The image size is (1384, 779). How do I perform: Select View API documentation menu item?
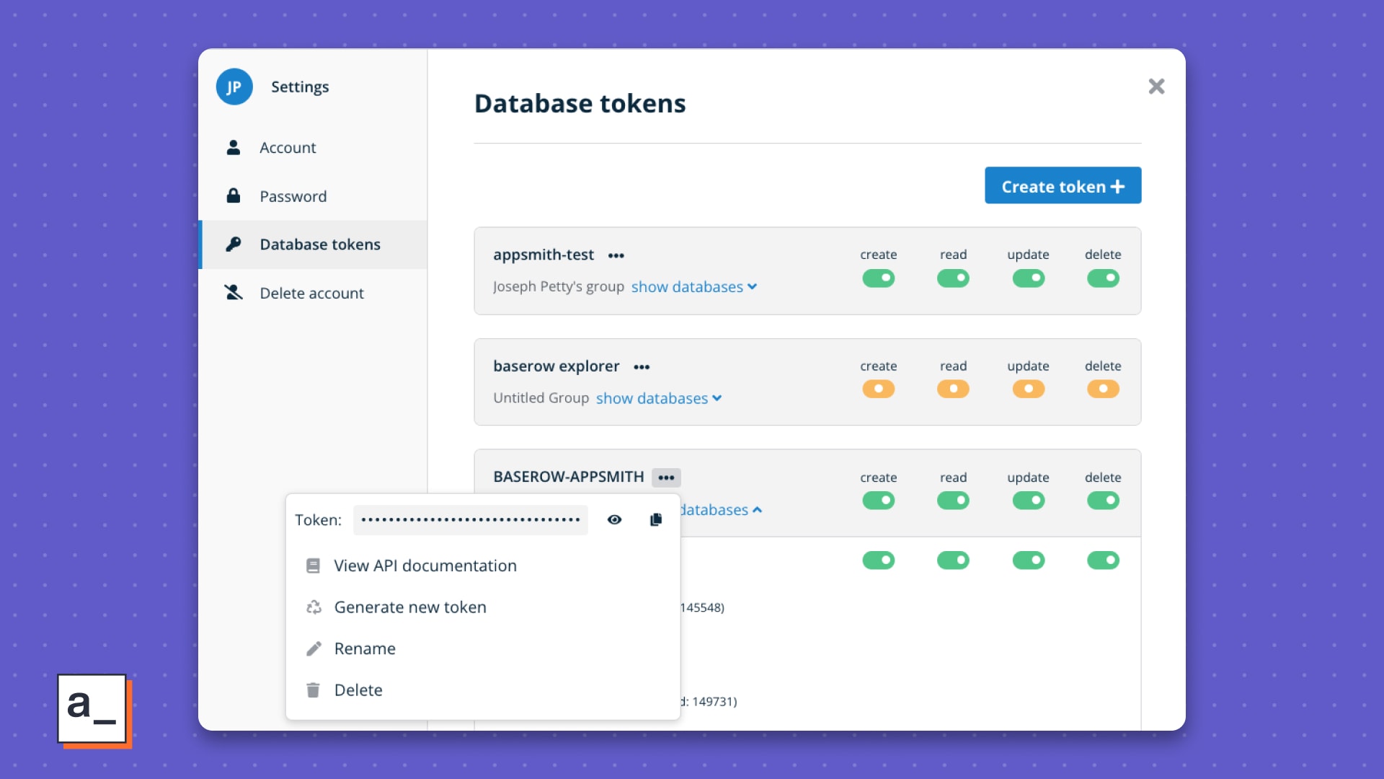point(425,565)
